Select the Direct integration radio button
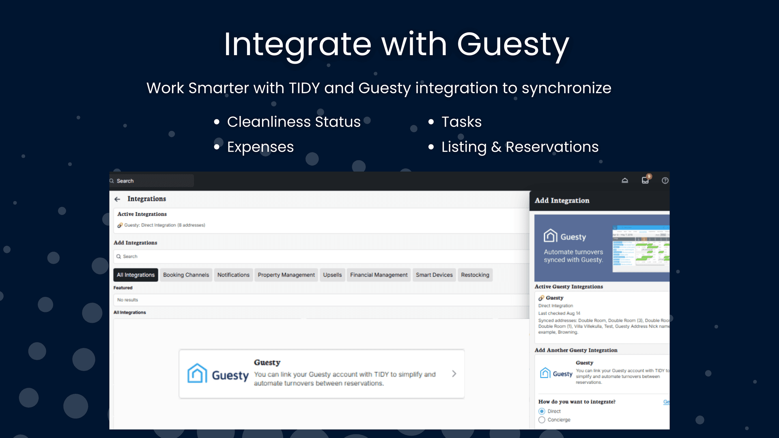The height and width of the screenshot is (438, 779). coord(542,411)
